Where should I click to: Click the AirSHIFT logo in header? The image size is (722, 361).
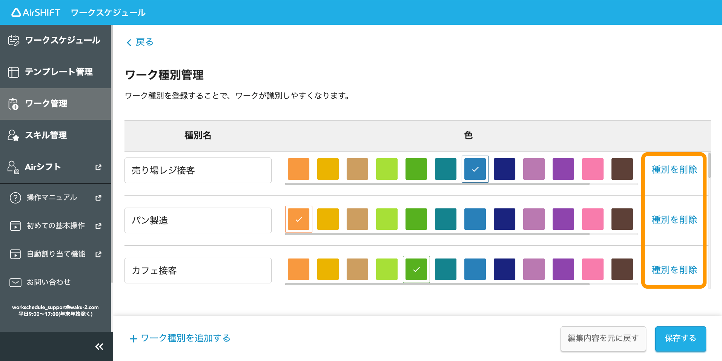click(x=36, y=12)
